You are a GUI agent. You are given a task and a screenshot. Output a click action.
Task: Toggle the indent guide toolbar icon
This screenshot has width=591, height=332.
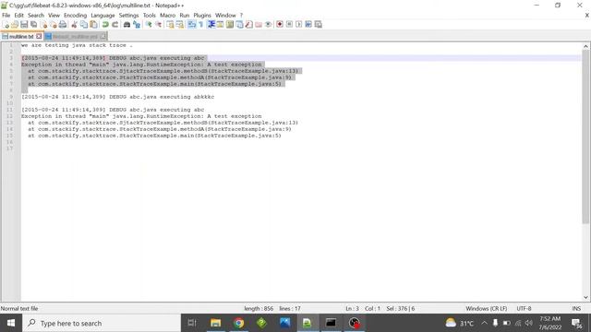pyautogui.click(x=211, y=25)
